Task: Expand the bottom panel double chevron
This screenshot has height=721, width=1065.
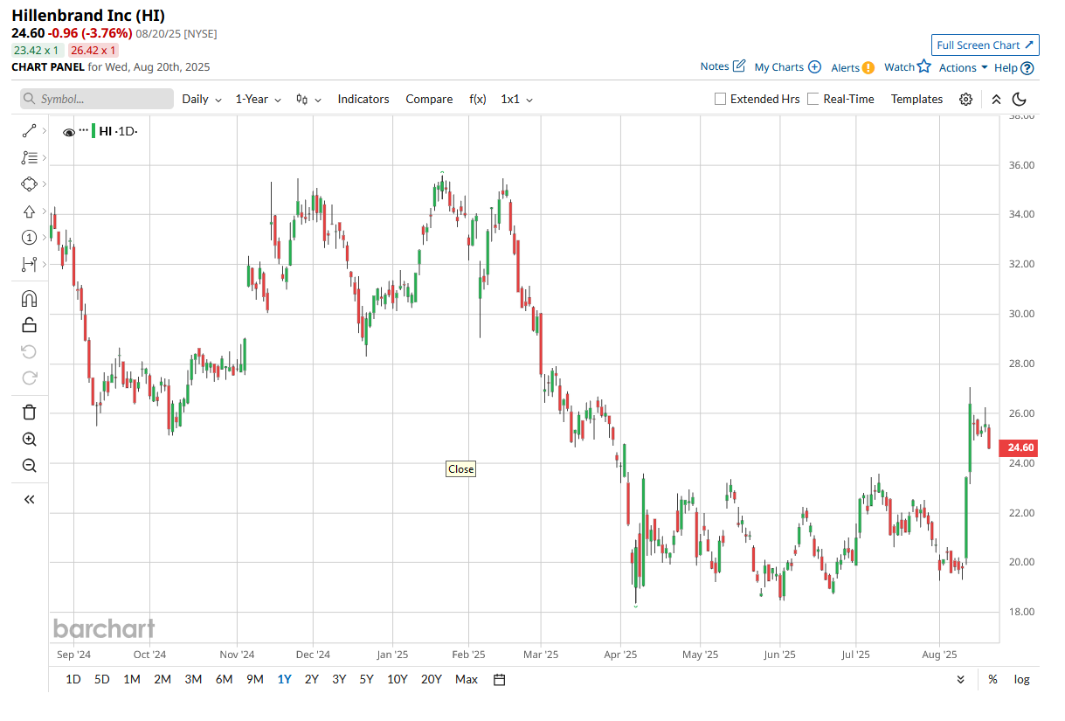Action: point(961,679)
